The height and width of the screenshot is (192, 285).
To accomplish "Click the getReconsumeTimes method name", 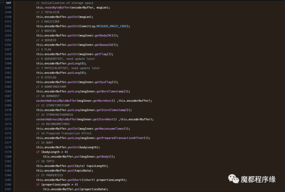I will [109, 129].
